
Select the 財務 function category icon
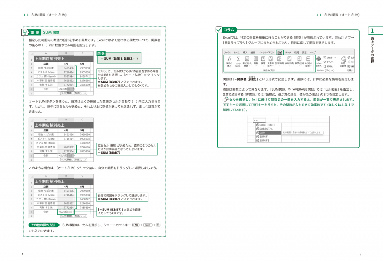256,59
